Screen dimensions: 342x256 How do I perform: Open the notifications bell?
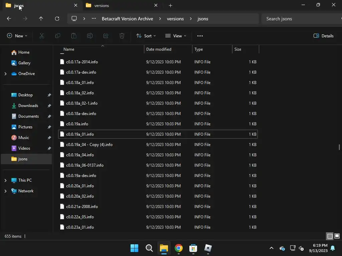(x=333, y=248)
